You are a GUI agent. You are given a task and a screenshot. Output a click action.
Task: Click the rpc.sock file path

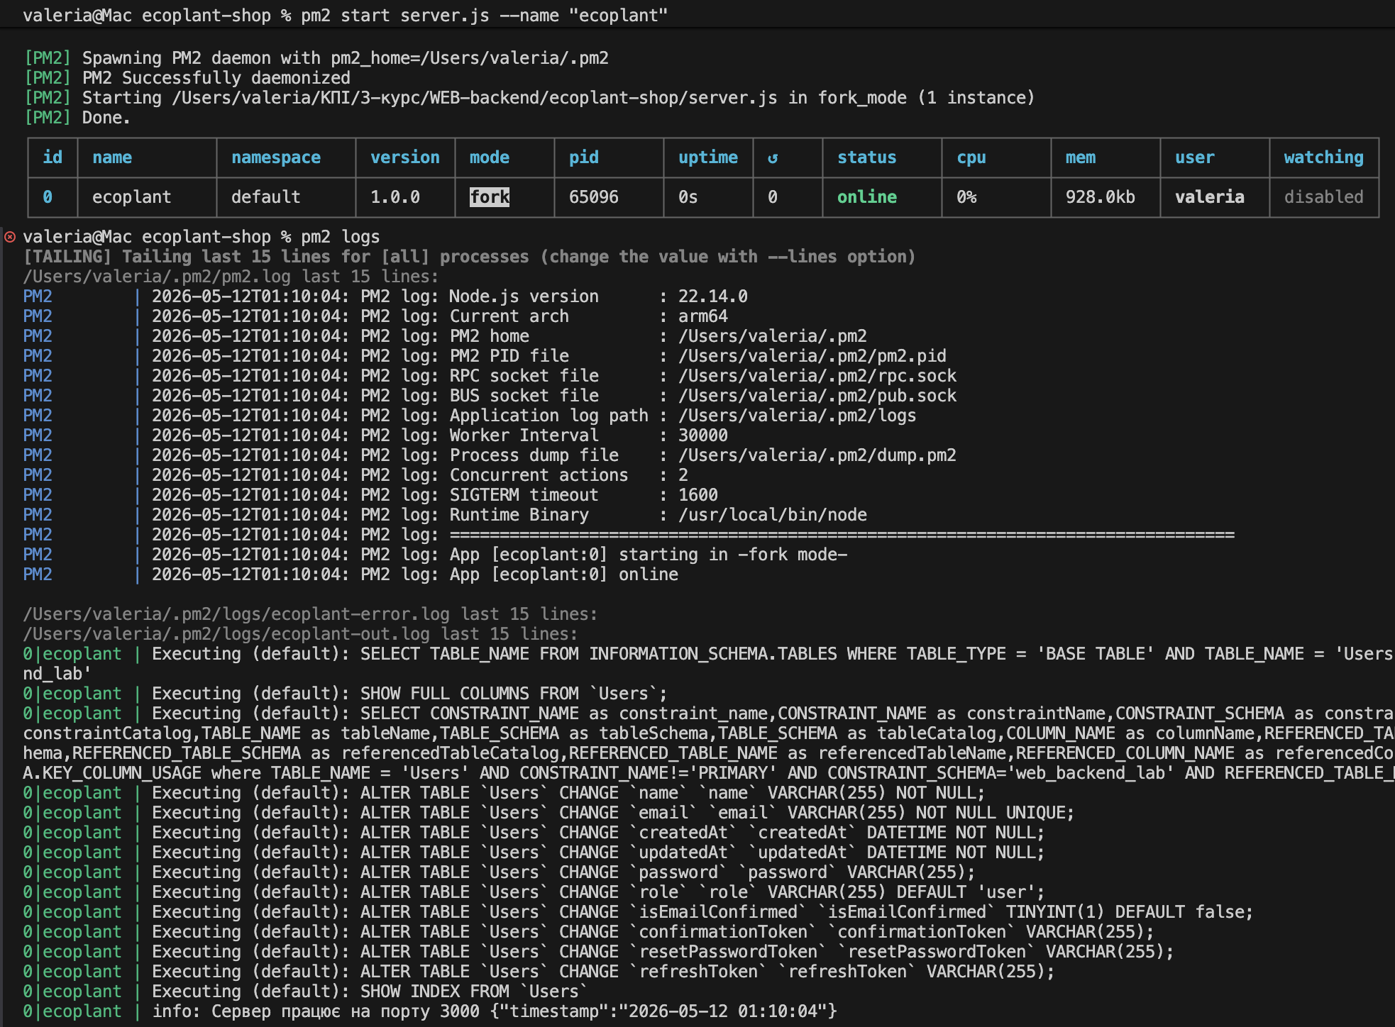pos(817,376)
